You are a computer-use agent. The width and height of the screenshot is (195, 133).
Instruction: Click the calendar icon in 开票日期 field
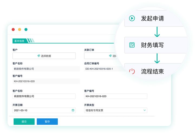[x=73, y=110]
